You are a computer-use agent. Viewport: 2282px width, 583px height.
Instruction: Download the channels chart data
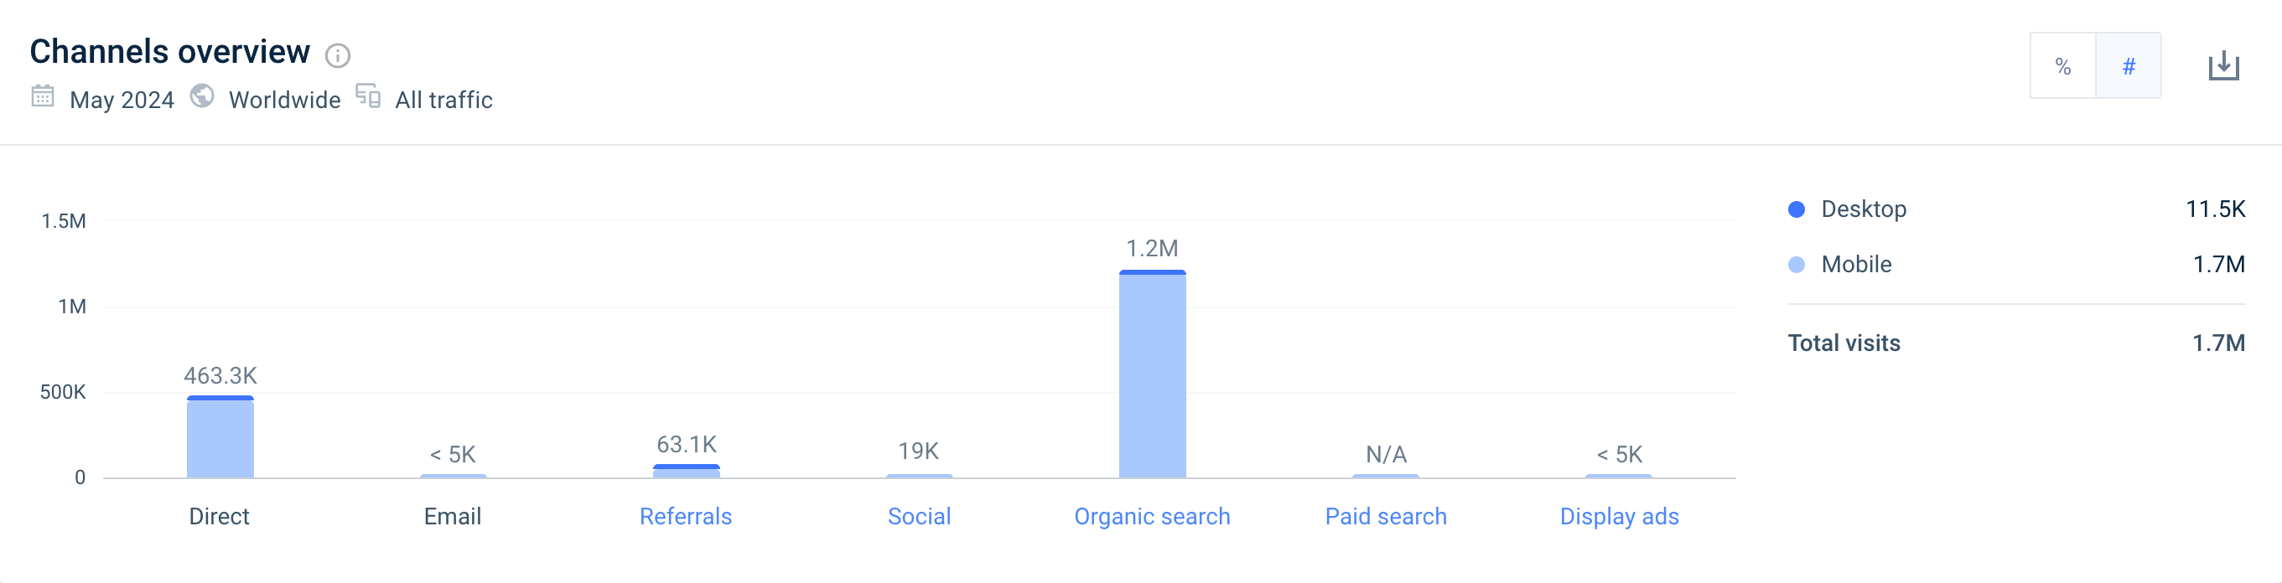pyautogui.click(x=2222, y=66)
